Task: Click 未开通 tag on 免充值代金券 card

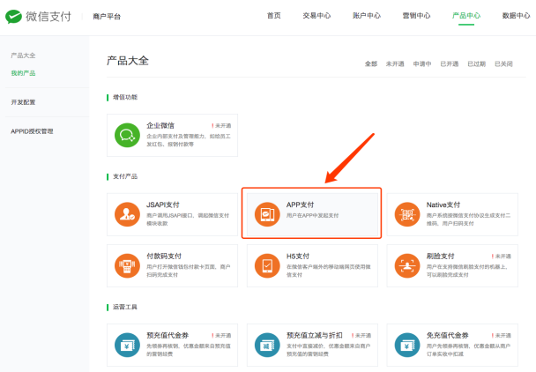Action: (502, 336)
